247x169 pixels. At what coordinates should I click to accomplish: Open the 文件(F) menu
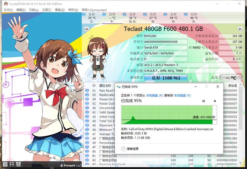pos(8,10)
